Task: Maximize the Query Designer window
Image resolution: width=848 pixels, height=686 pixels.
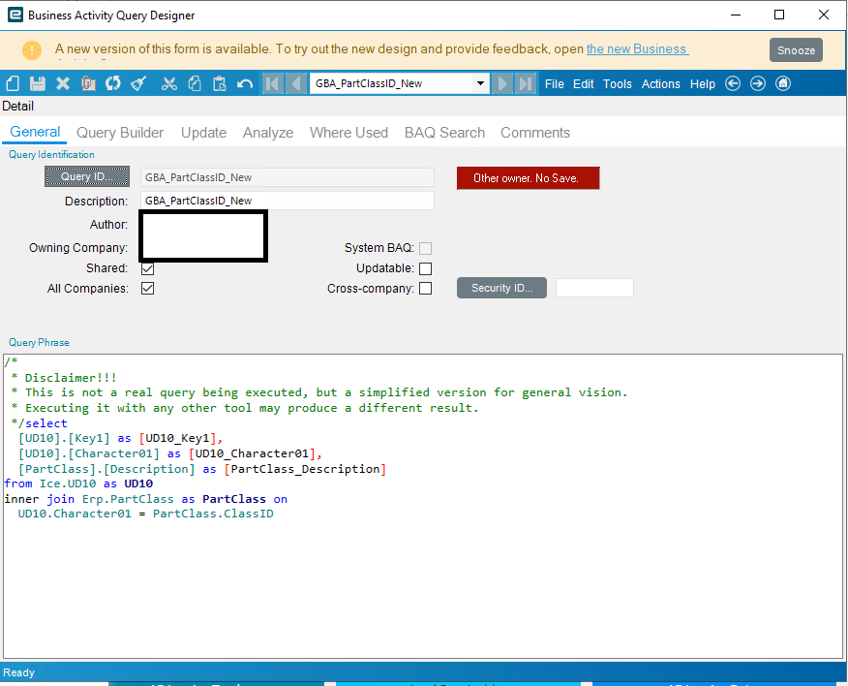Action: tap(779, 15)
